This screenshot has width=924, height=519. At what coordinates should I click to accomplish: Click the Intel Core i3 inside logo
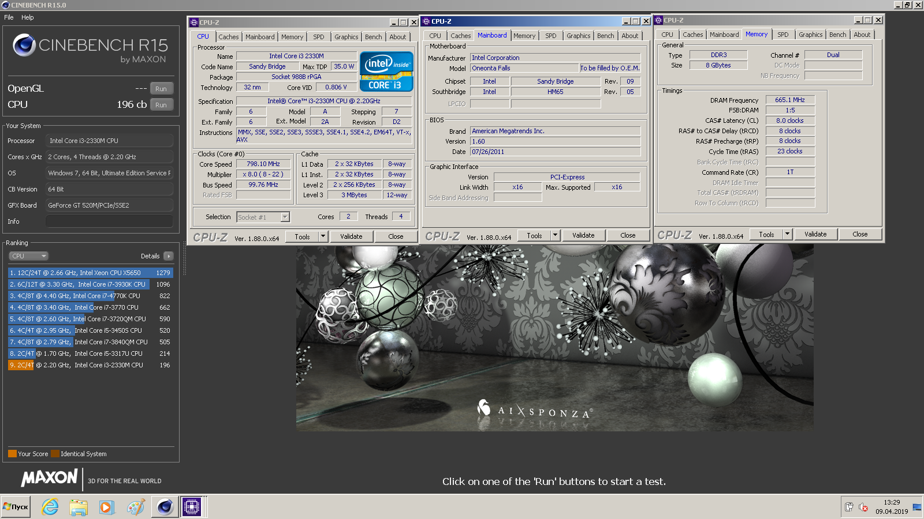pos(386,72)
